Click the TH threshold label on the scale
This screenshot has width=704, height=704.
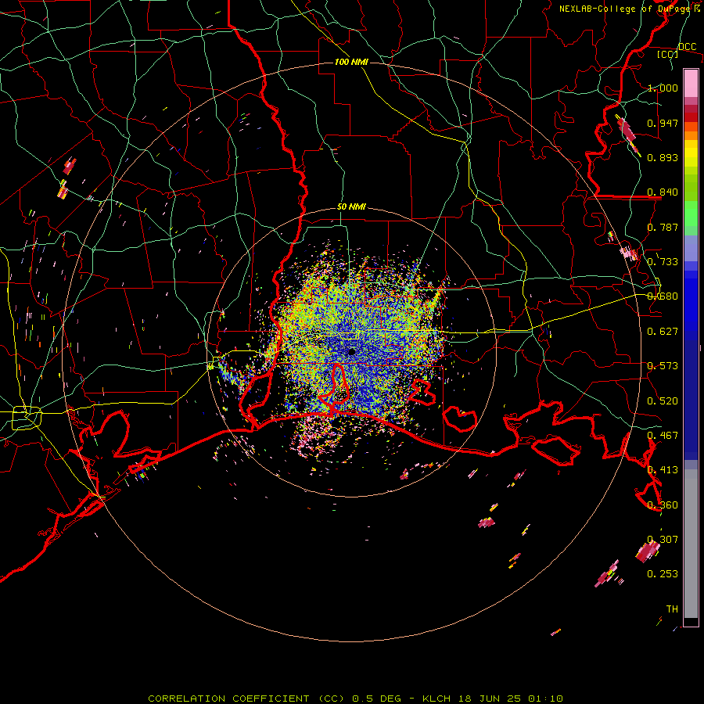click(672, 609)
